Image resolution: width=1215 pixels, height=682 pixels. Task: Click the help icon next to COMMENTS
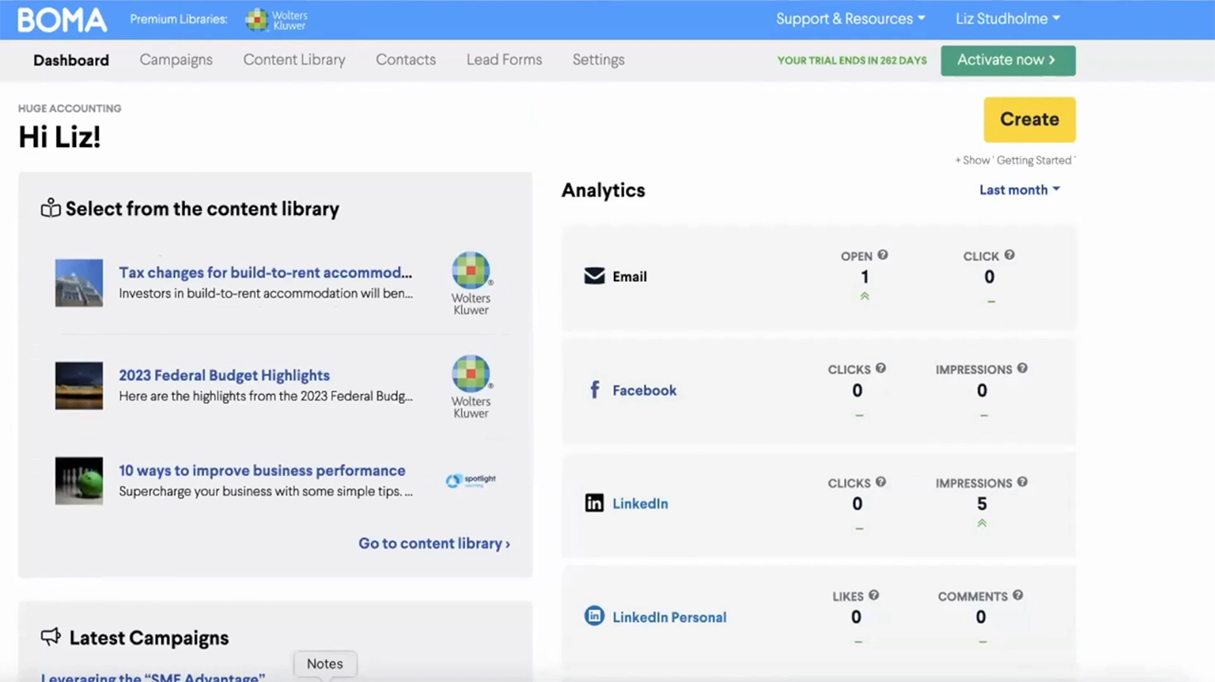click(x=1017, y=596)
